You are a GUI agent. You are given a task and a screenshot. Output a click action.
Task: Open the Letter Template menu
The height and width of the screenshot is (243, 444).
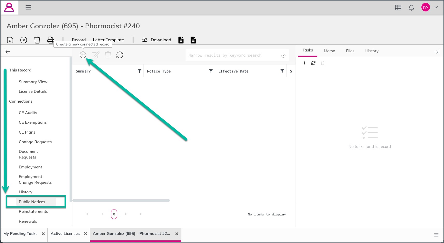pyautogui.click(x=108, y=40)
